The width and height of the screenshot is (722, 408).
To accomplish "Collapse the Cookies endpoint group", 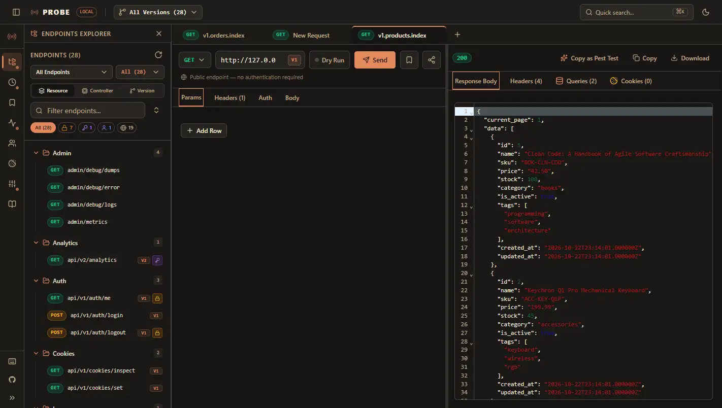I will click(x=36, y=353).
